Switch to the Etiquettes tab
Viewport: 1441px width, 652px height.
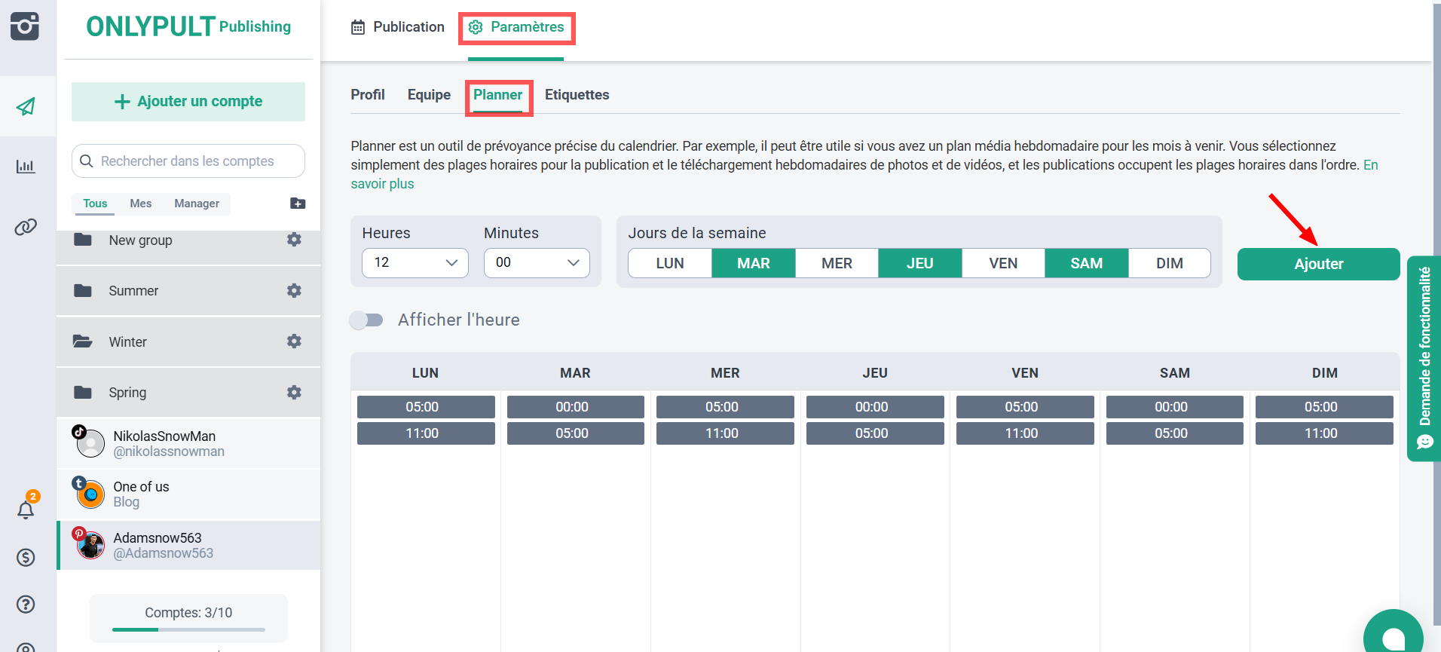pos(577,95)
